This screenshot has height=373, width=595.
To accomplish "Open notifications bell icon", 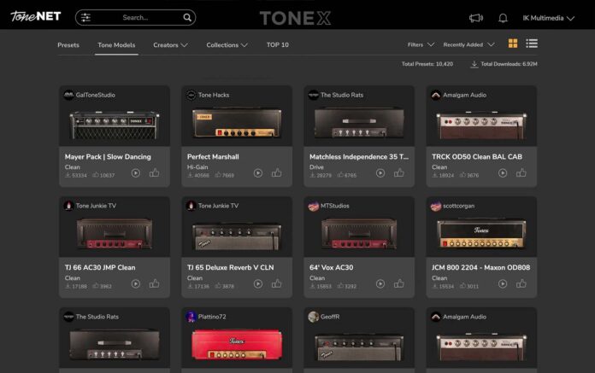I will [x=503, y=18].
